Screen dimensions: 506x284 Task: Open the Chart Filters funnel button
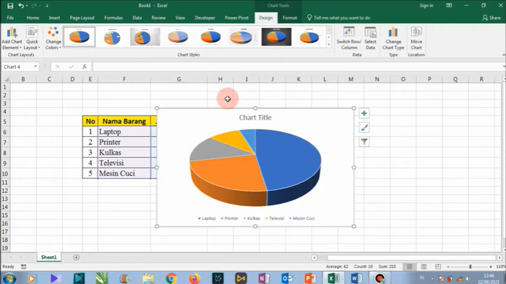pos(364,141)
